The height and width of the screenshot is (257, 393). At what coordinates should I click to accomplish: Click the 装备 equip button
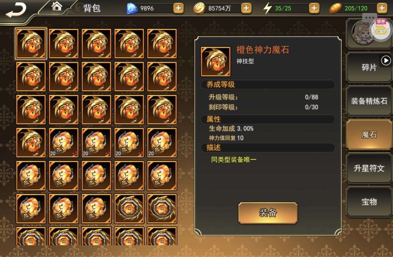click(x=268, y=213)
